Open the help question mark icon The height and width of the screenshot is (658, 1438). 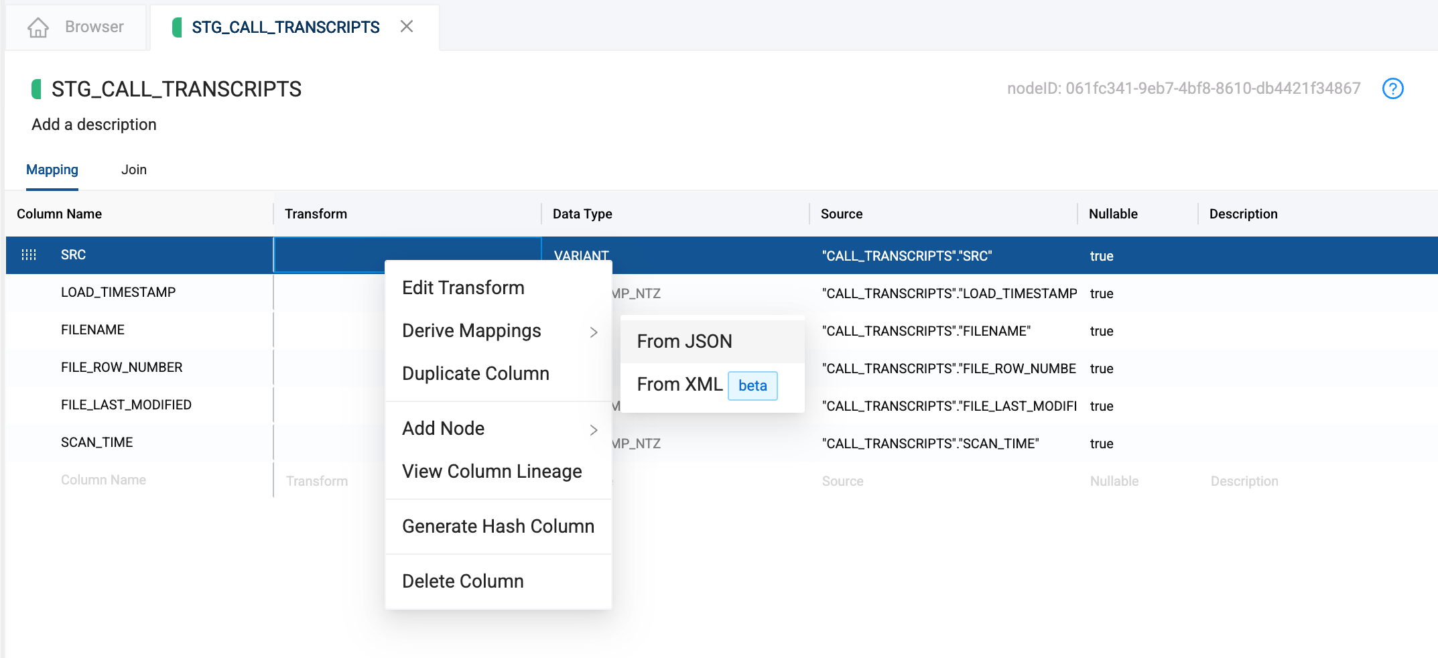coord(1393,88)
